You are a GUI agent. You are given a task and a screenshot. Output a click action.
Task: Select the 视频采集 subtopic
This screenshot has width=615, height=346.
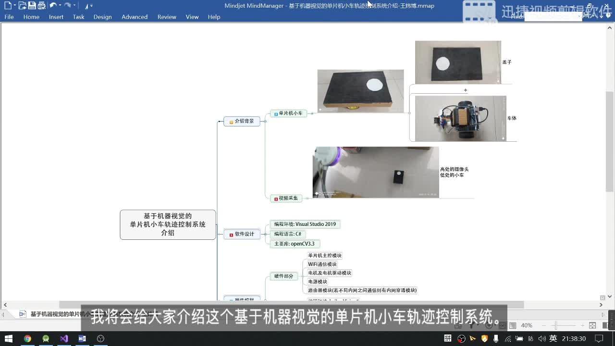(286, 198)
